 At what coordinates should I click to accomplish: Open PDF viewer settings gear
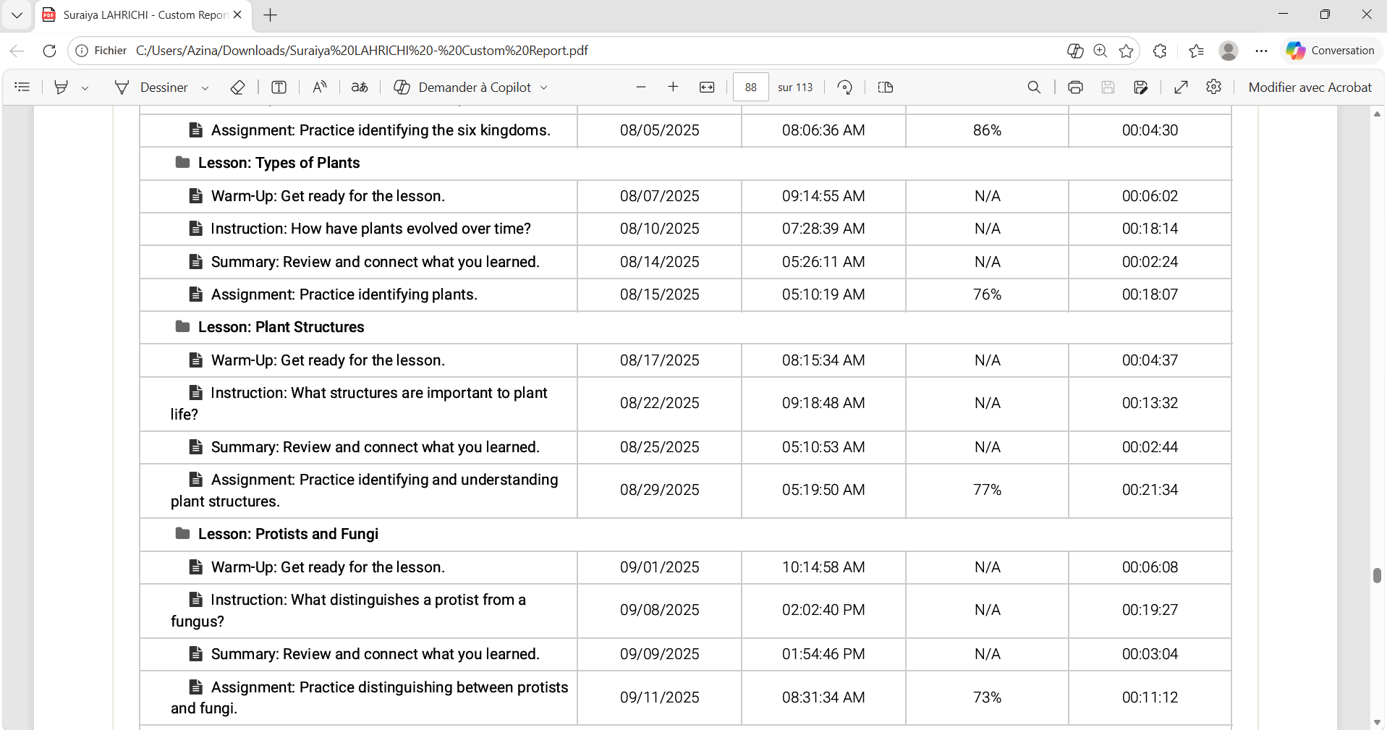1213,88
